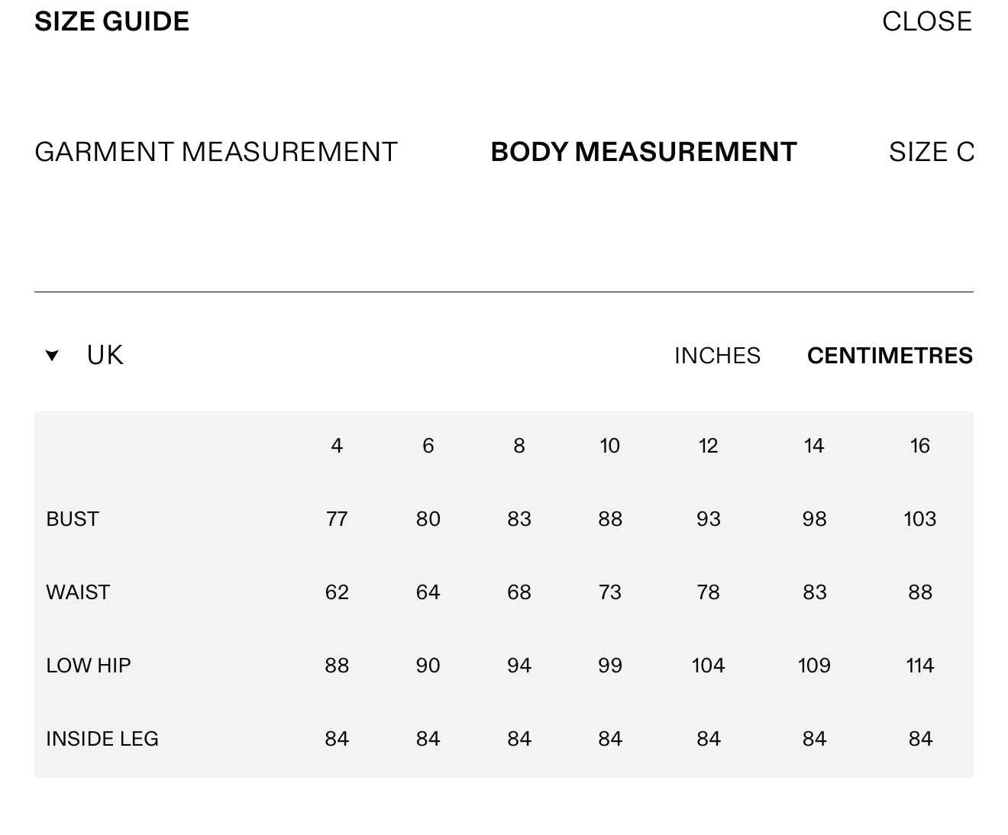Image resolution: width=1008 pixels, height=835 pixels.
Task: Click the size 6 column header
Action: (428, 446)
